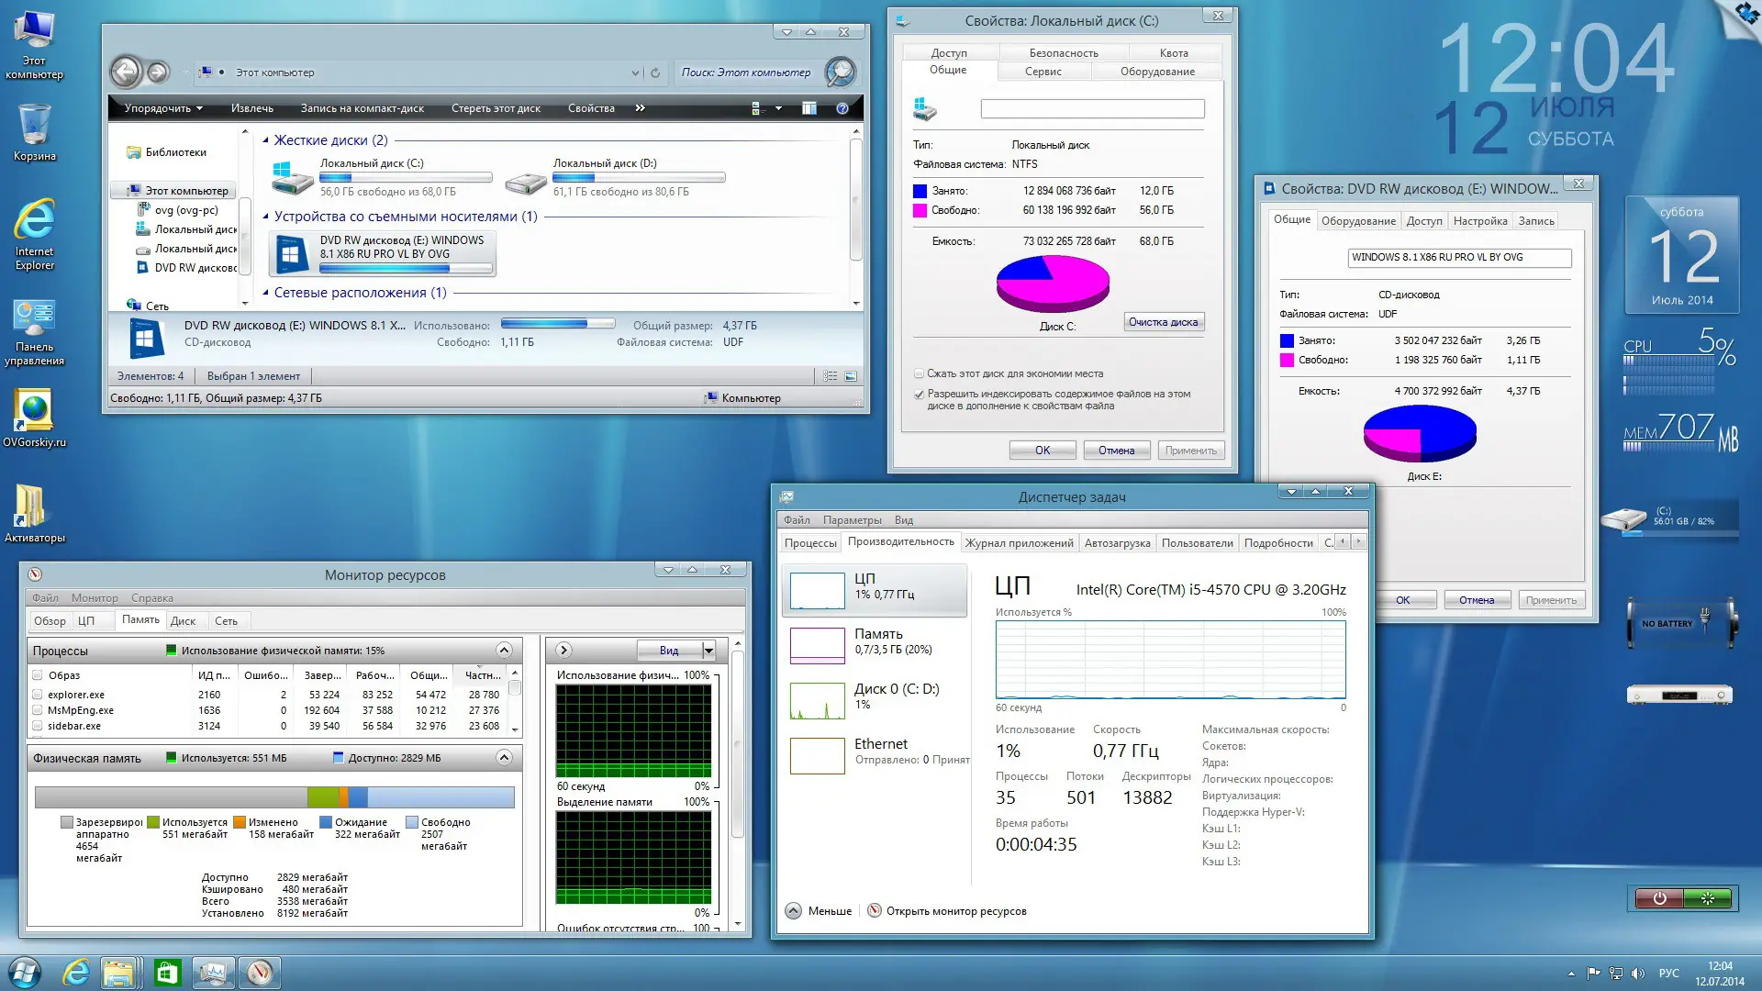Switch to the Безопасность tab
The width and height of the screenshot is (1762, 991).
pos(1063,53)
